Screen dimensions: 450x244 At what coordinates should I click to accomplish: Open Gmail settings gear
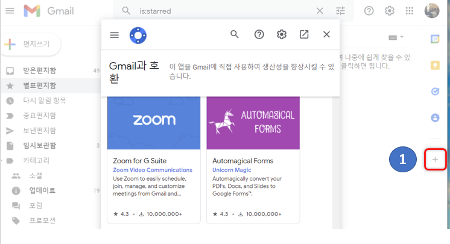click(x=390, y=11)
